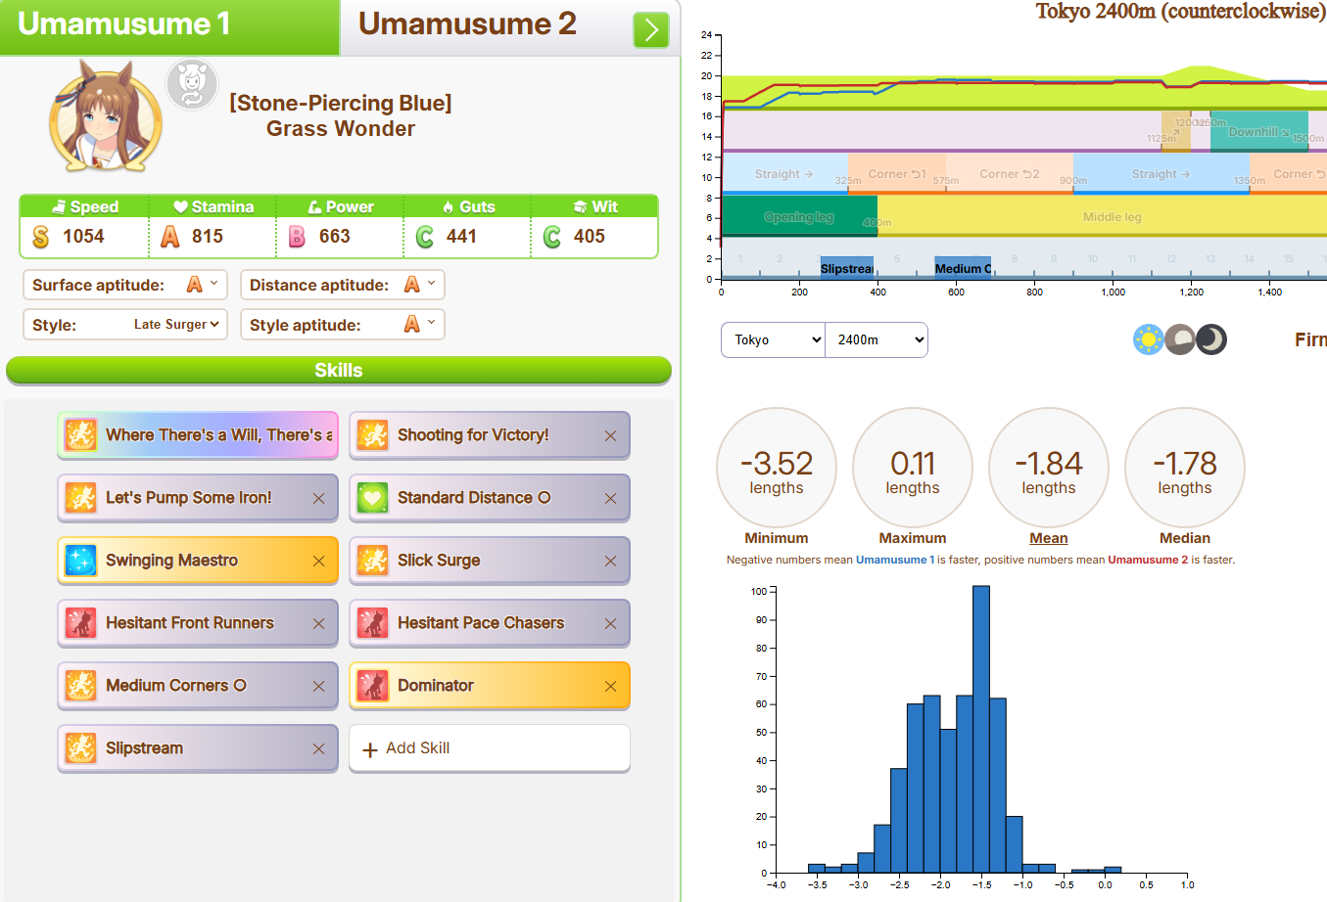1327x902 pixels.
Task: Click the red Hesitant Front Runners icon
Action: [80, 623]
